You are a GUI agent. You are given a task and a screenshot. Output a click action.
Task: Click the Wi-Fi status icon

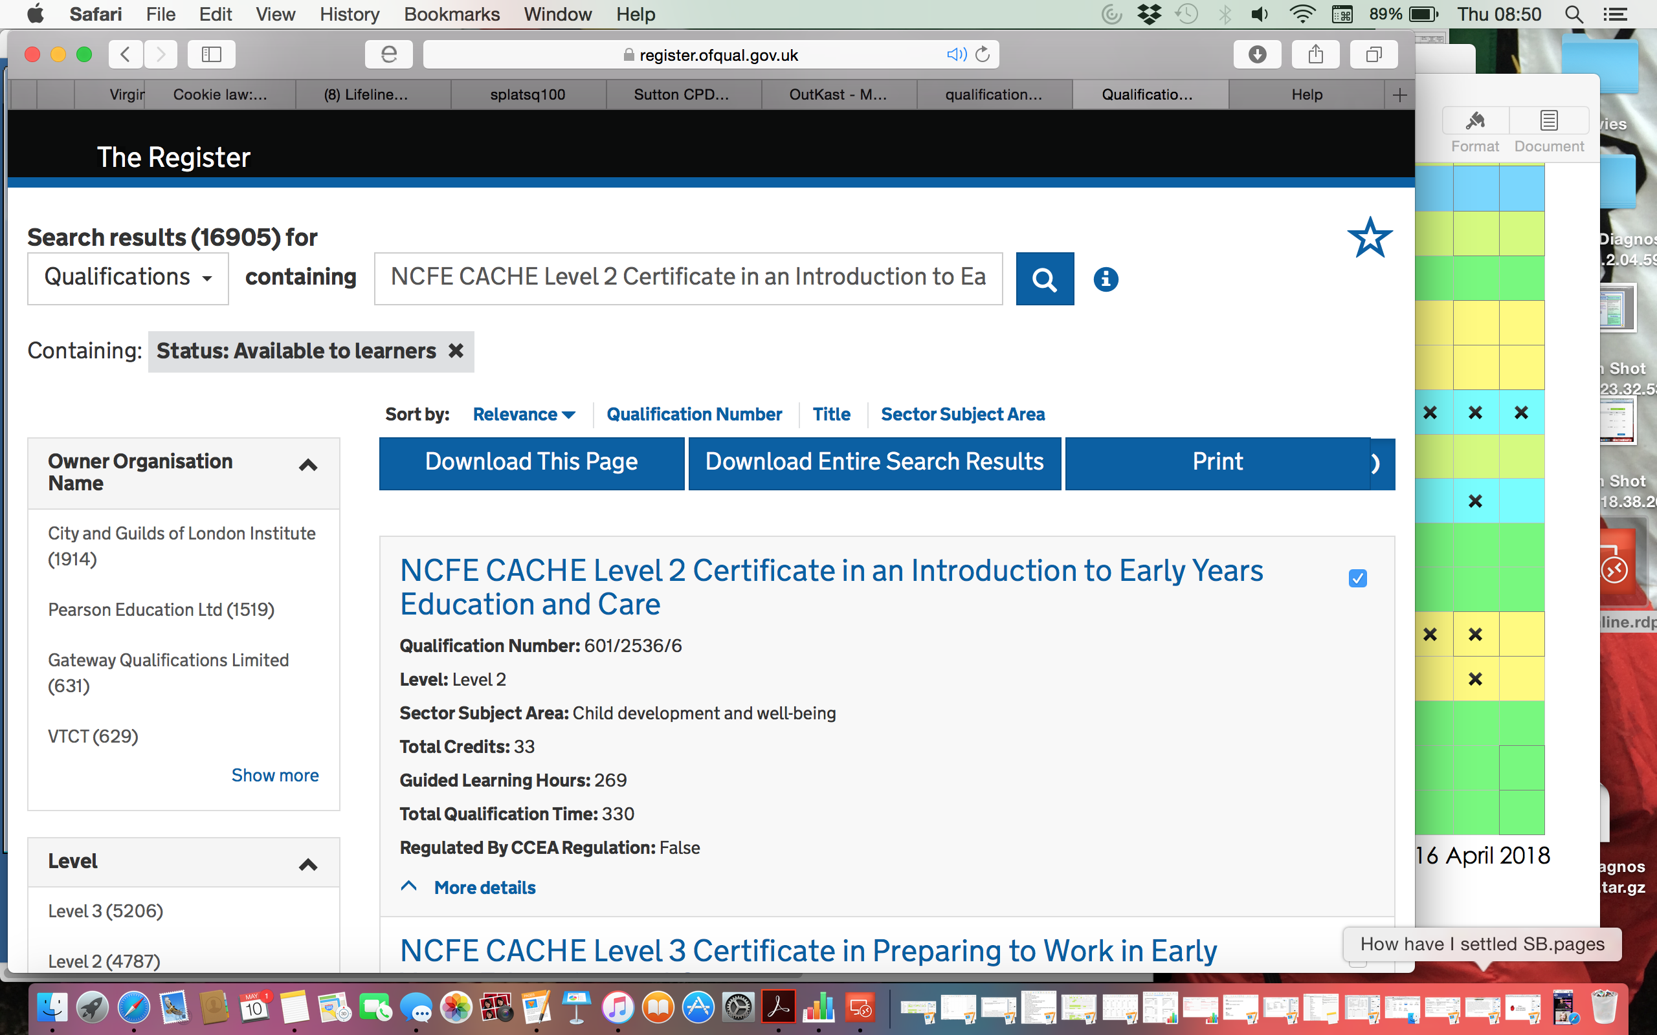1301,14
